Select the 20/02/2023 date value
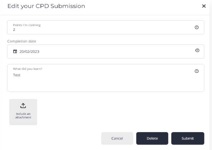 [x=29, y=51]
